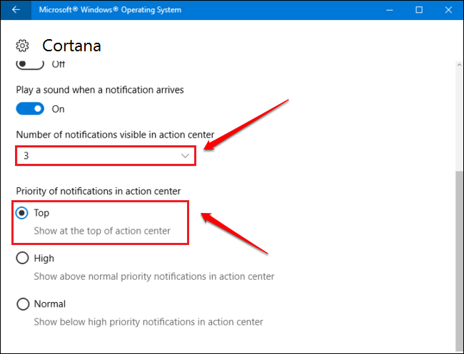Click the vertical scrollbar thumb

(x=459, y=261)
